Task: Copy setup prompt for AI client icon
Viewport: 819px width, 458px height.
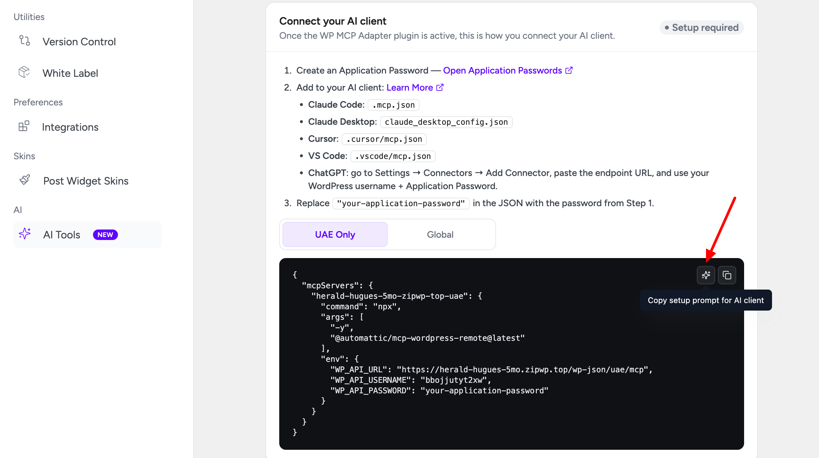Action: tap(706, 275)
